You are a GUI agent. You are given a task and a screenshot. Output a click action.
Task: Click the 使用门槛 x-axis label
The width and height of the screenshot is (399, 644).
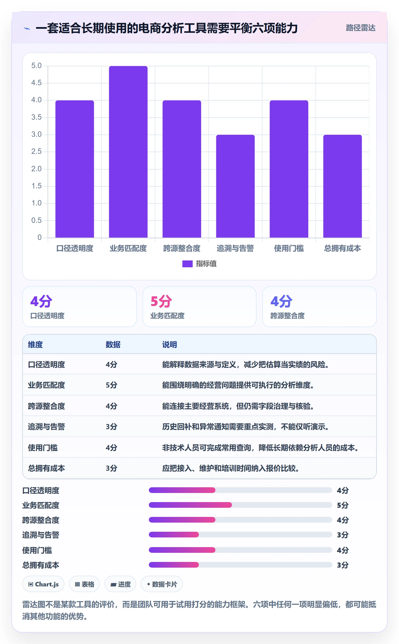click(289, 248)
